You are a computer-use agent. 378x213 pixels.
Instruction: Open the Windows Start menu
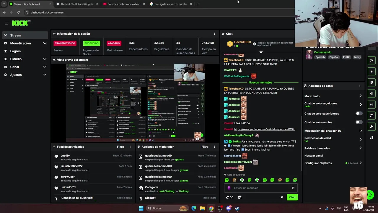click(141, 208)
